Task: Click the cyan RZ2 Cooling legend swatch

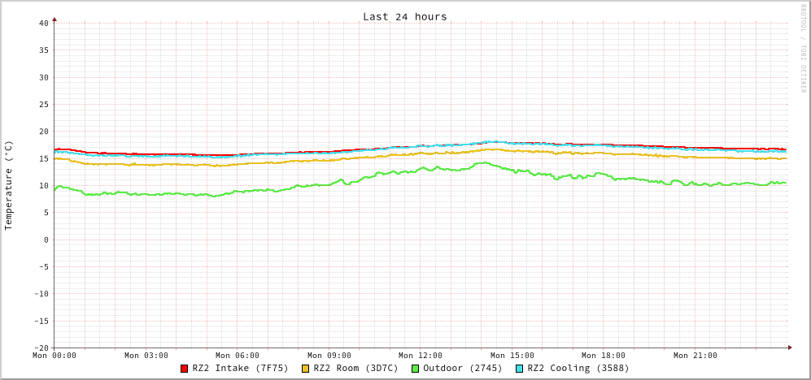Action: click(520, 369)
